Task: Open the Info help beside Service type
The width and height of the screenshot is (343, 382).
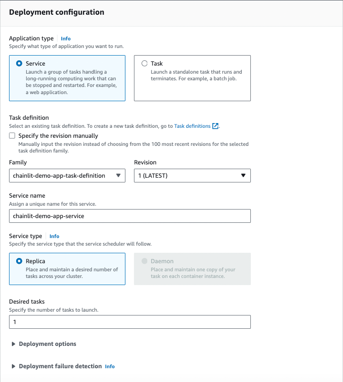Action: [54, 236]
